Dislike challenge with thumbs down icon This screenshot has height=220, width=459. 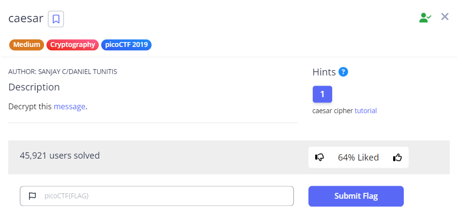point(320,157)
